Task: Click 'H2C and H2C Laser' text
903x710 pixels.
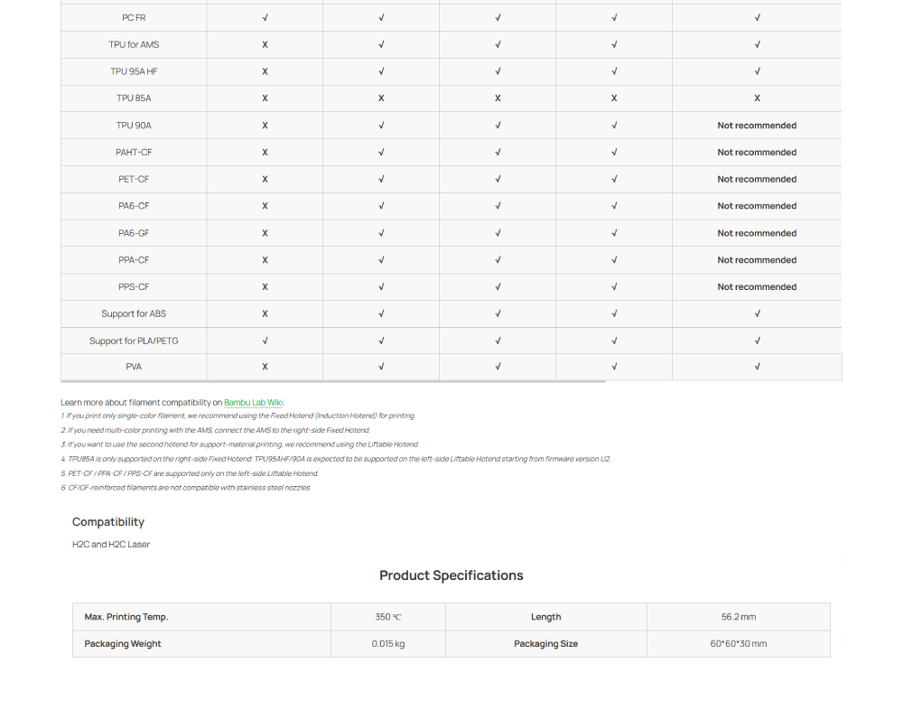Action: coord(111,544)
